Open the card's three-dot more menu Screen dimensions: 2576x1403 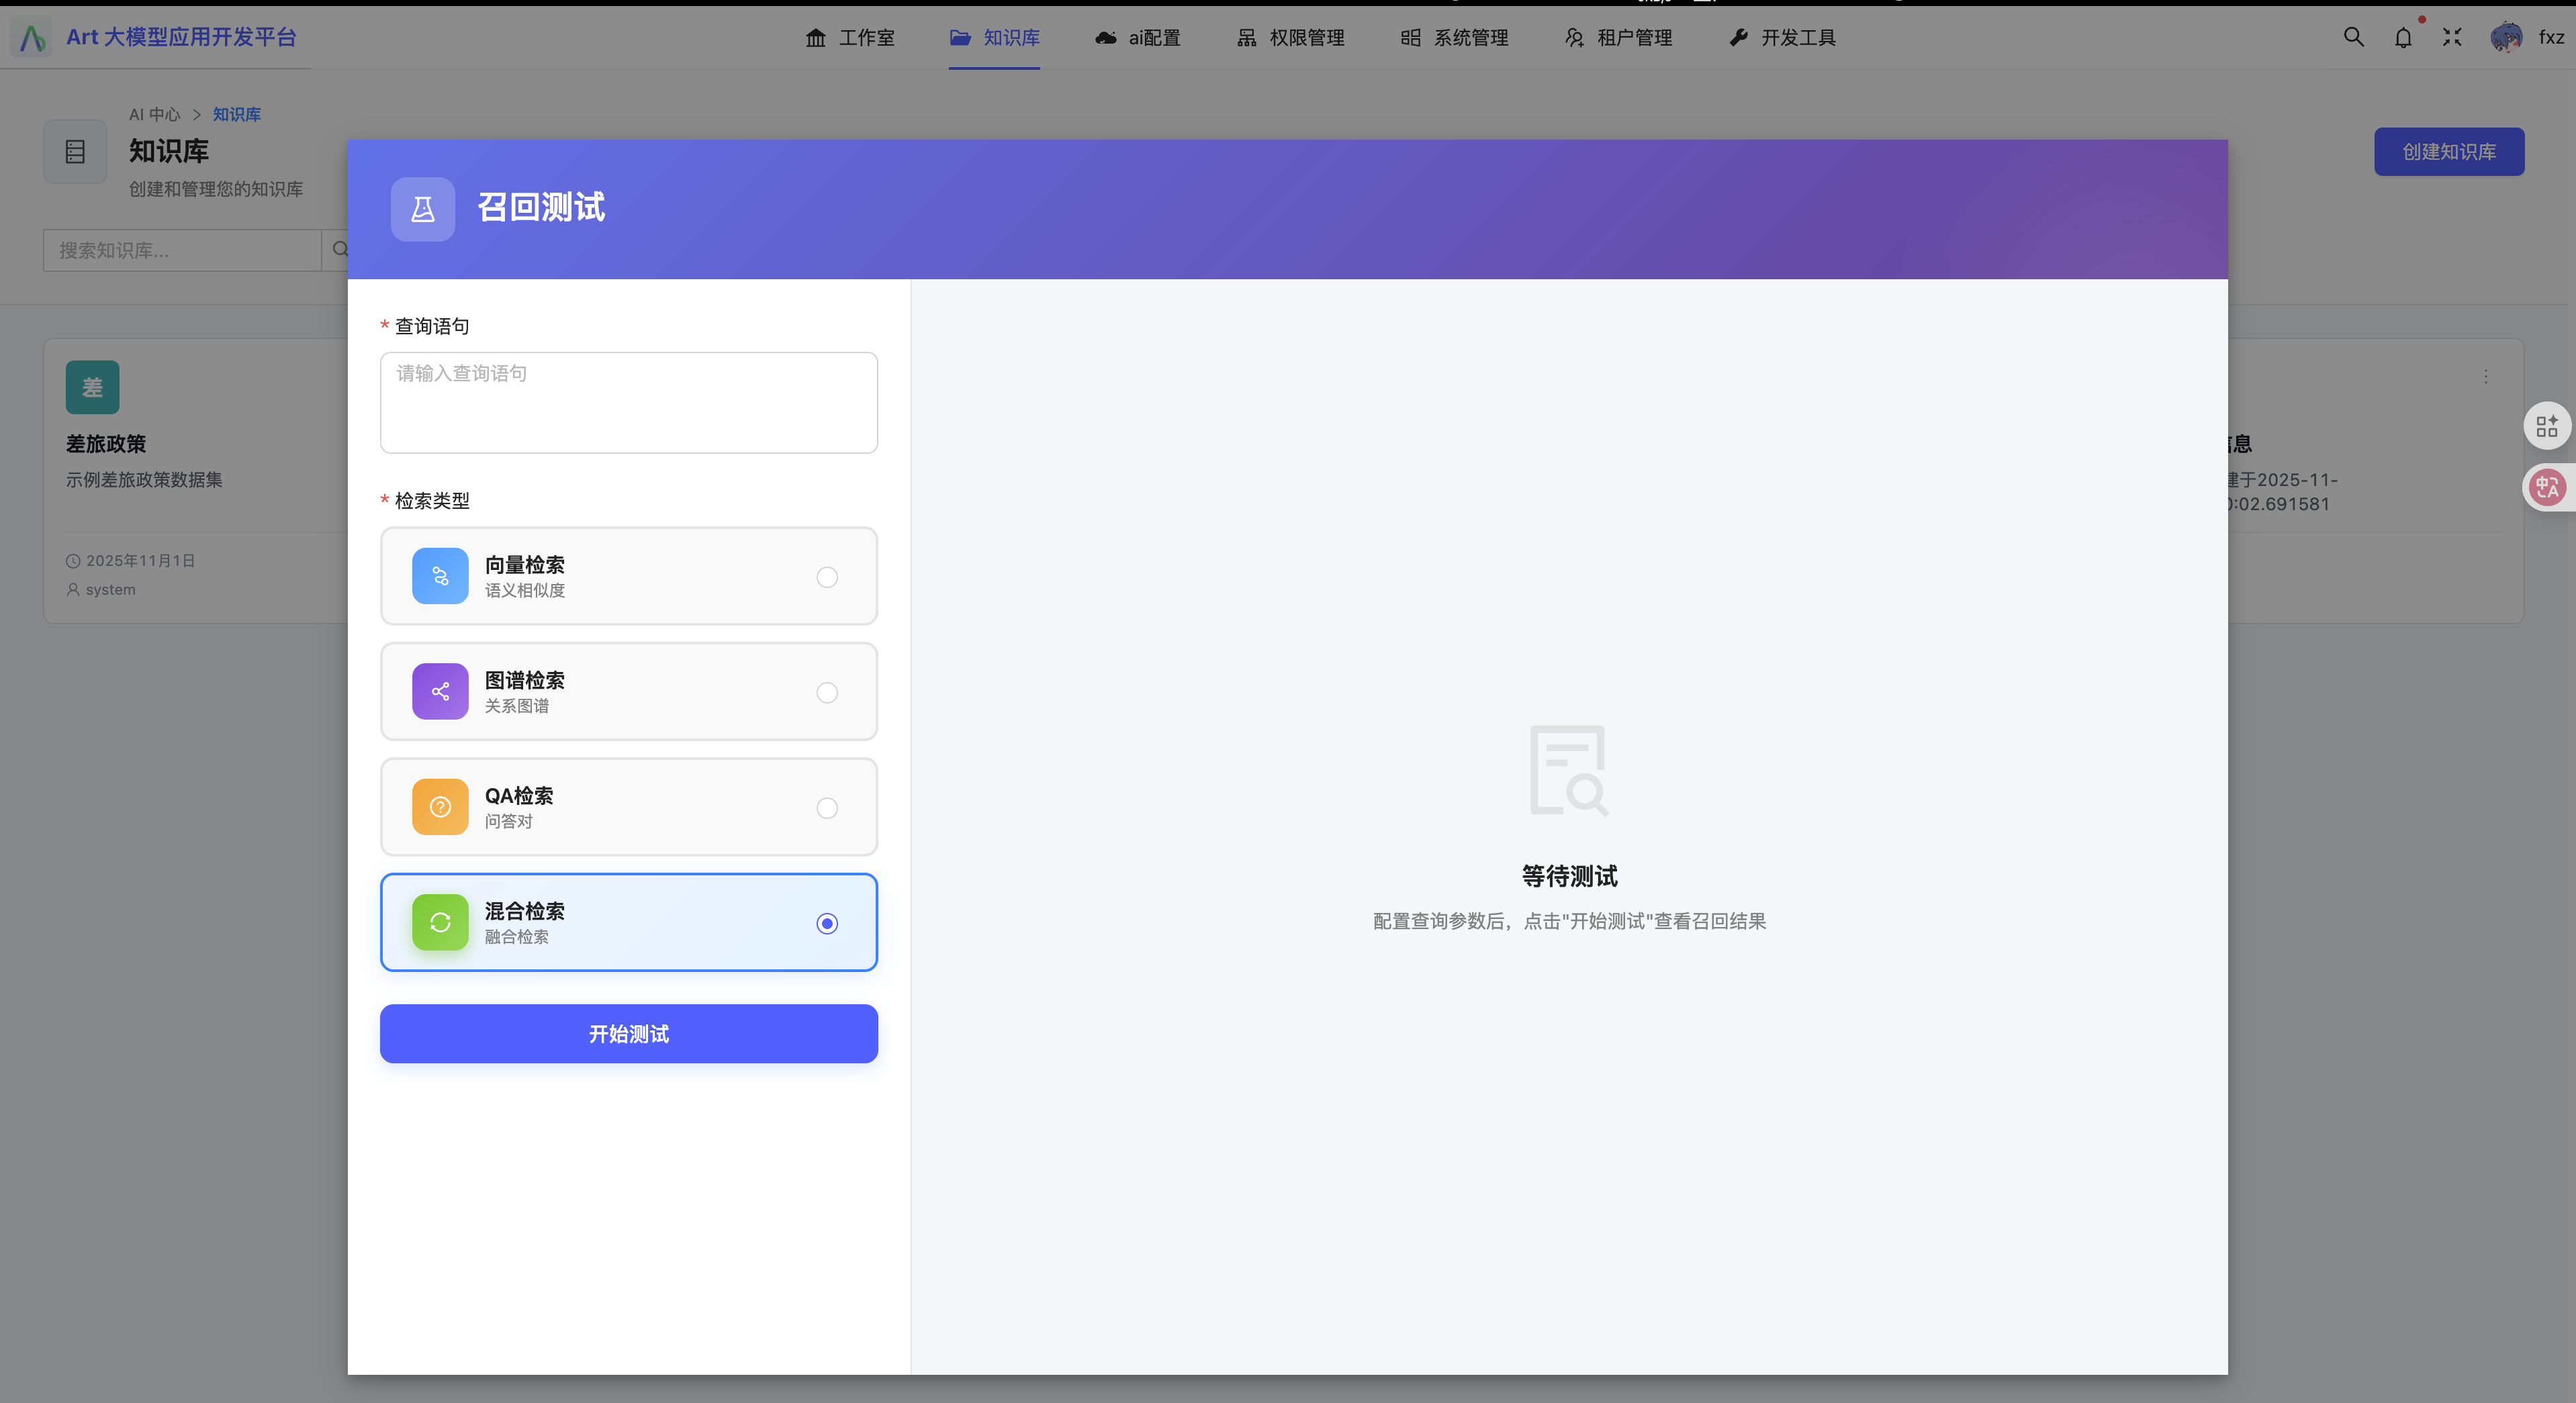[x=2485, y=377]
